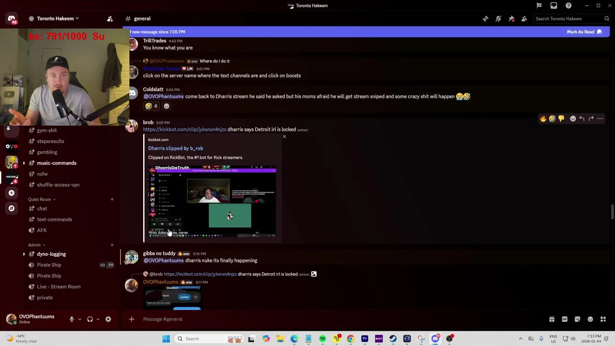Open kickbot.com clip link in brob's message
Viewport: 615px width, 346px height.
[184, 129]
